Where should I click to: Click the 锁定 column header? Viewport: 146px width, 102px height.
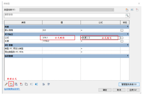click(125, 22)
